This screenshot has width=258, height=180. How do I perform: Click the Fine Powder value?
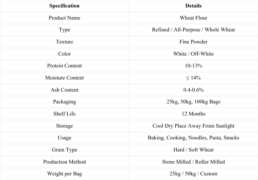193,42
